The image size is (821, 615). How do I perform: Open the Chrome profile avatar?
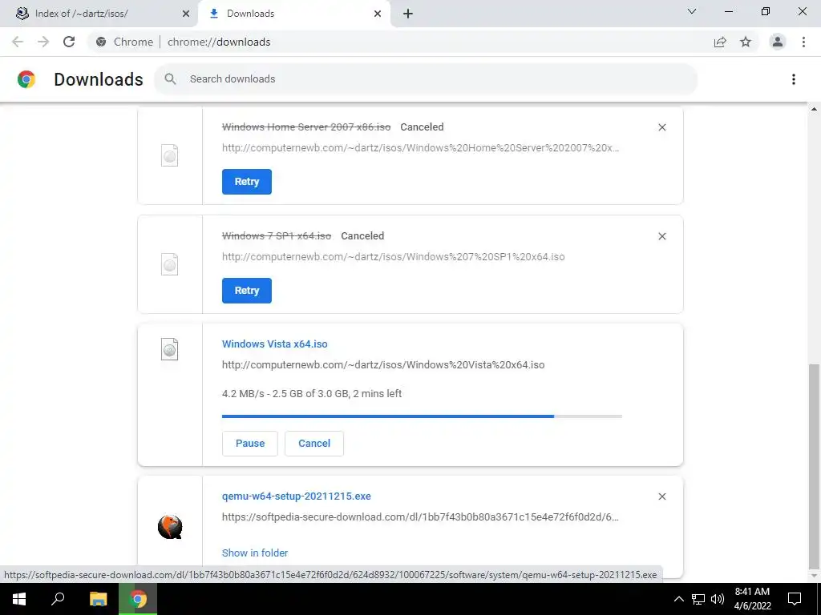coord(778,42)
